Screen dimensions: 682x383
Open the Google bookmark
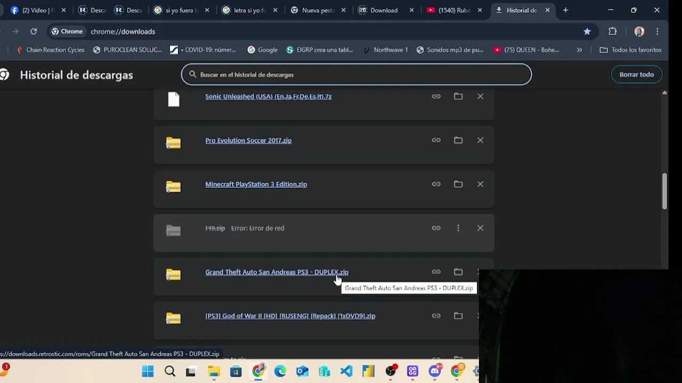(x=262, y=50)
